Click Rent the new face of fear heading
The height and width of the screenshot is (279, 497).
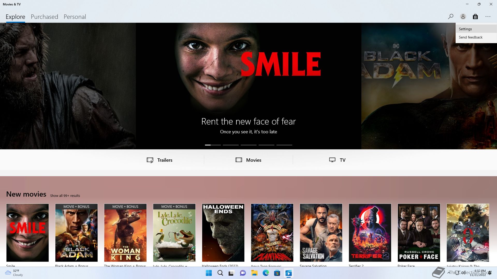coord(248,121)
